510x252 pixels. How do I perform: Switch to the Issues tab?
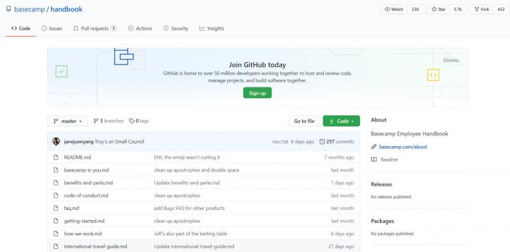52,28
